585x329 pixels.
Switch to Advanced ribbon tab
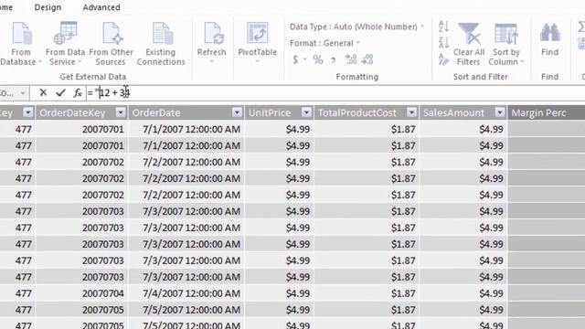coord(101,7)
